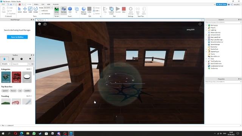Switch to the PLUGINS ribbon tab
This screenshot has width=242, height=136.
tap(56, 5)
